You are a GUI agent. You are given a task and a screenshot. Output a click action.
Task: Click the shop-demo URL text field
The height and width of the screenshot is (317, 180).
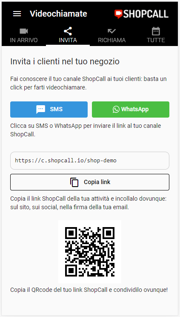[x=90, y=161]
